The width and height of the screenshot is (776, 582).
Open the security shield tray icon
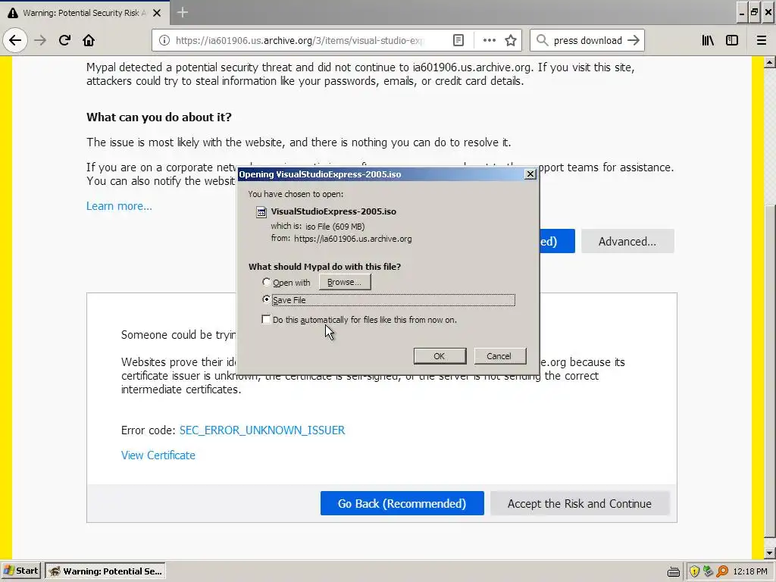pyautogui.click(x=694, y=571)
